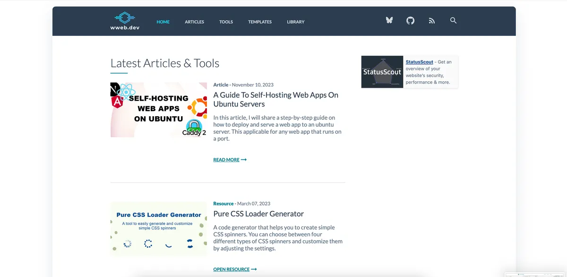Select Templates in the navigation bar
This screenshot has height=277, width=567.
click(260, 22)
